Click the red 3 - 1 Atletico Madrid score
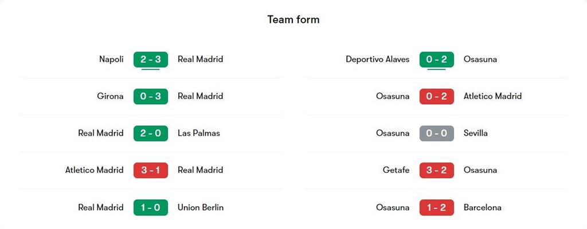587x229 pixels. pos(151,170)
